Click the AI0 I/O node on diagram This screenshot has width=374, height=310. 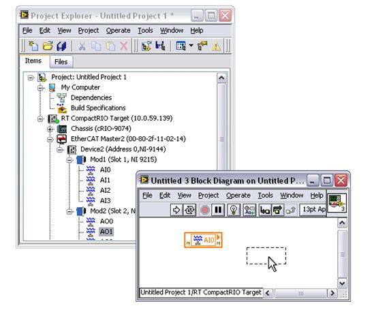point(203,240)
